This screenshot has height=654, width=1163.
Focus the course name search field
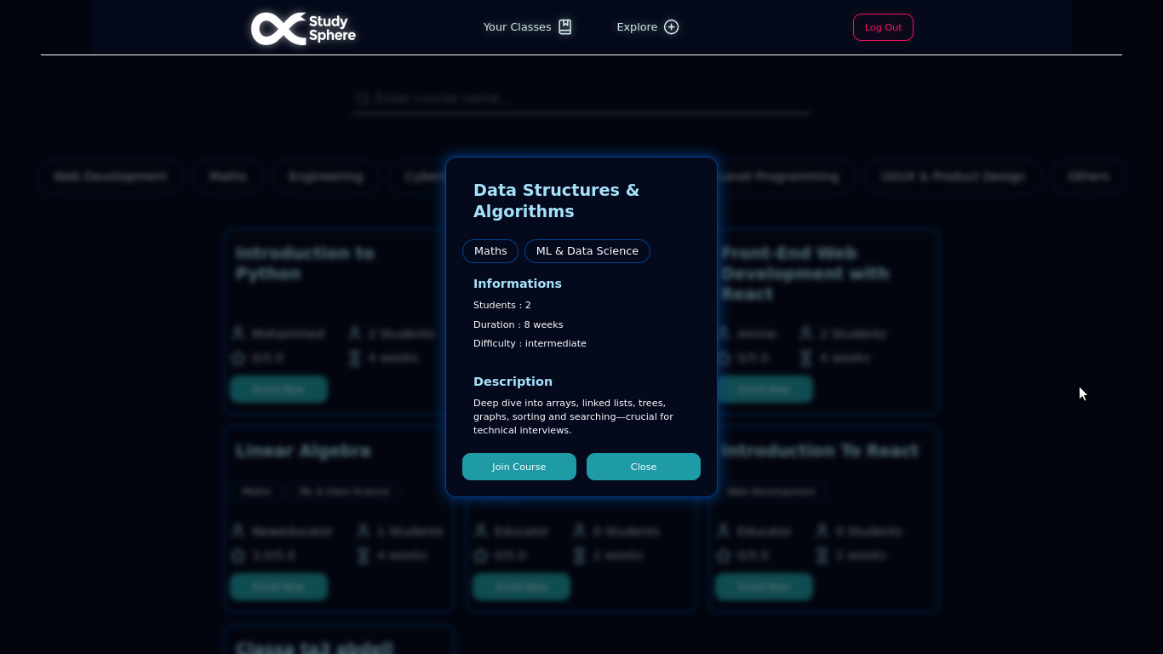(x=587, y=99)
